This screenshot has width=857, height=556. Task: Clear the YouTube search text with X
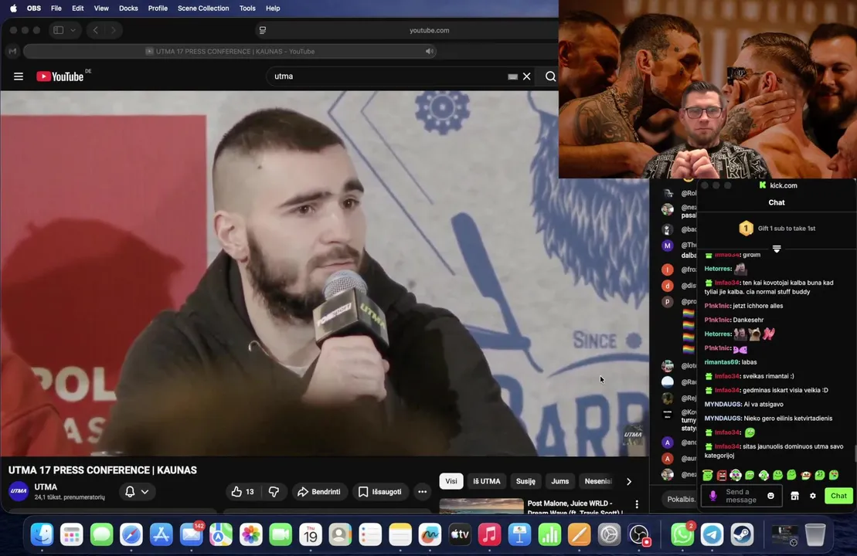click(527, 76)
